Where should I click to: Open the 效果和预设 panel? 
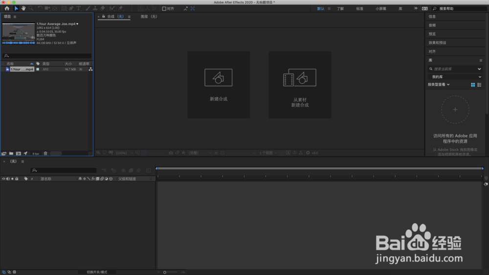[x=437, y=43]
